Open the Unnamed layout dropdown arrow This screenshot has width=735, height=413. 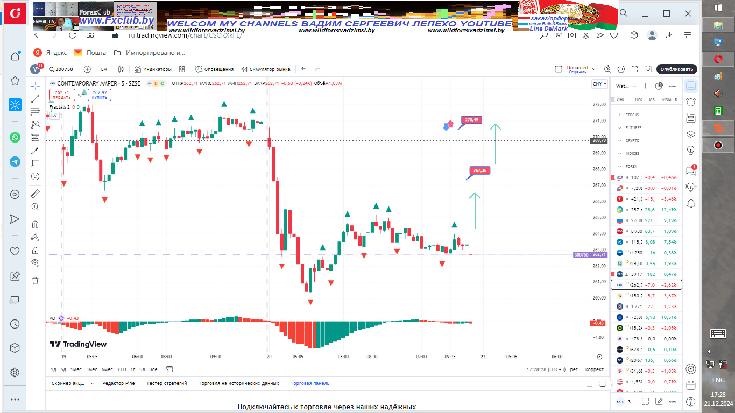(x=594, y=69)
